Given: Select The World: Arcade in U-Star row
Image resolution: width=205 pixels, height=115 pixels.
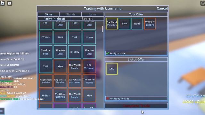Looking at the screenshot, I should click(75, 96).
